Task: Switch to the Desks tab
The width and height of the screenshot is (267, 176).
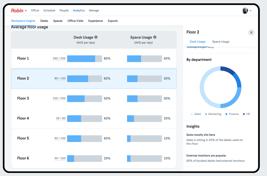Action: (x=44, y=21)
